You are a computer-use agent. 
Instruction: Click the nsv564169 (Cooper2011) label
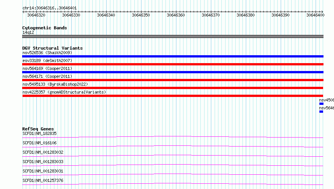(x=47, y=68)
